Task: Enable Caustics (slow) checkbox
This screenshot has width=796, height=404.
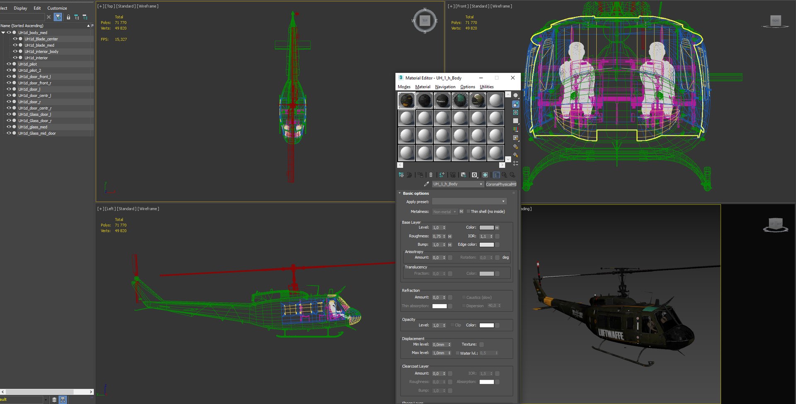Action: [464, 297]
